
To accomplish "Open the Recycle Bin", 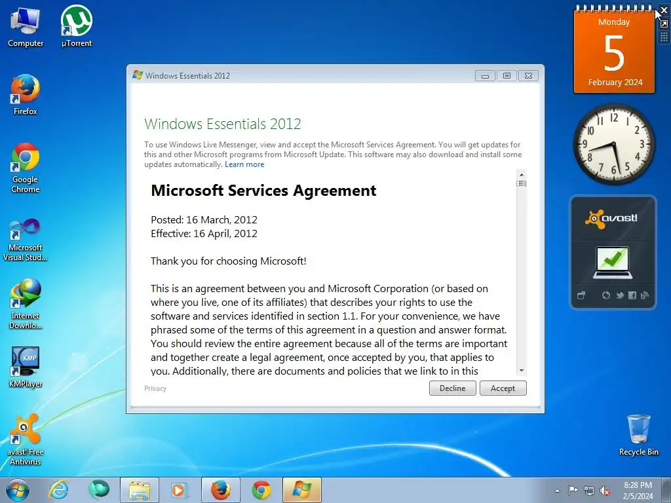I will pyautogui.click(x=638, y=435).
